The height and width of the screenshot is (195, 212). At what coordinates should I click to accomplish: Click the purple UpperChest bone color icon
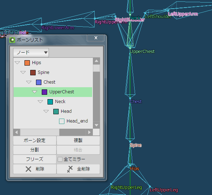point(44,92)
